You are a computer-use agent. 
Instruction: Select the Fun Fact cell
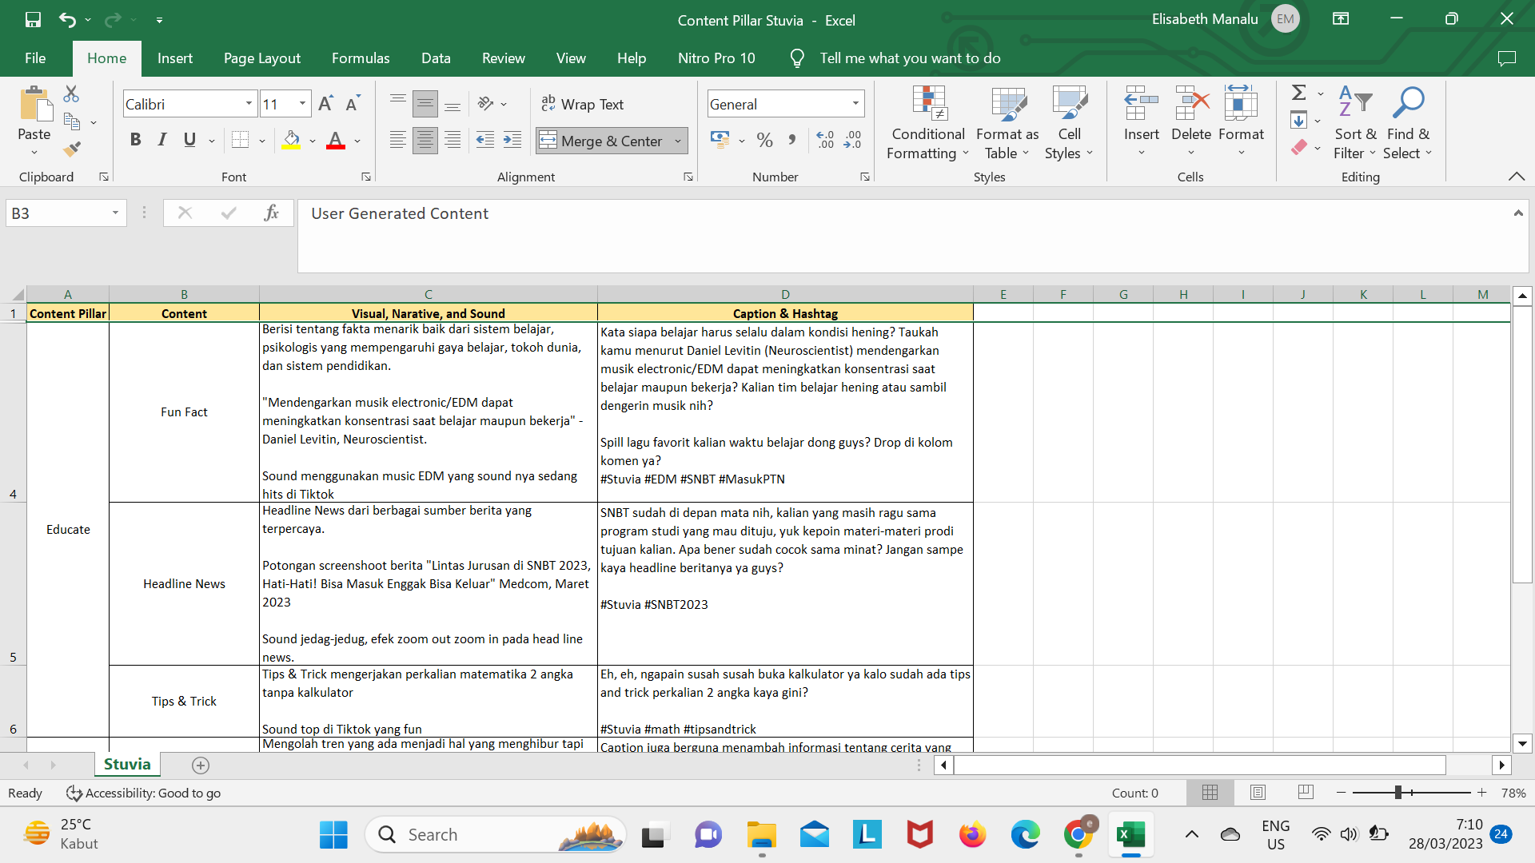click(184, 412)
